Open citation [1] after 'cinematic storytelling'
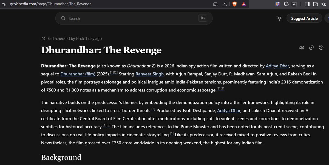The width and height of the screenshot is (329, 165). pos(172,134)
